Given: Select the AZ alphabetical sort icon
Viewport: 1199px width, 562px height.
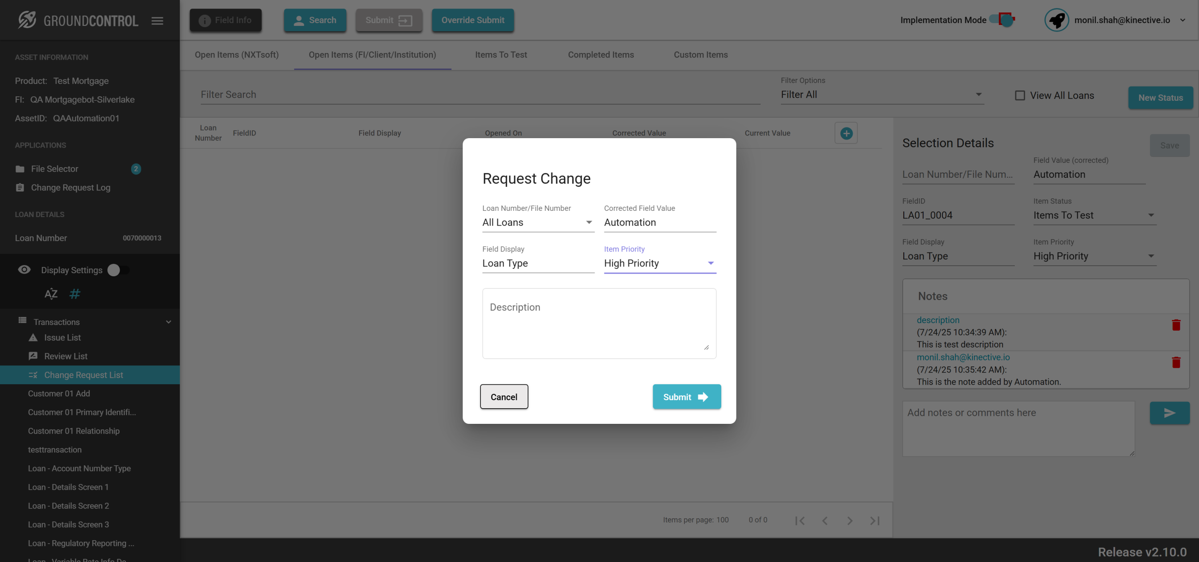Looking at the screenshot, I should coord(51,294).
